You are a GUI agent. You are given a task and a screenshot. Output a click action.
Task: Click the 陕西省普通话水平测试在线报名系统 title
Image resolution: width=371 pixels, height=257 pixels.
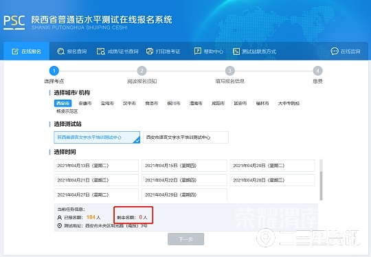tap(102, 20)
